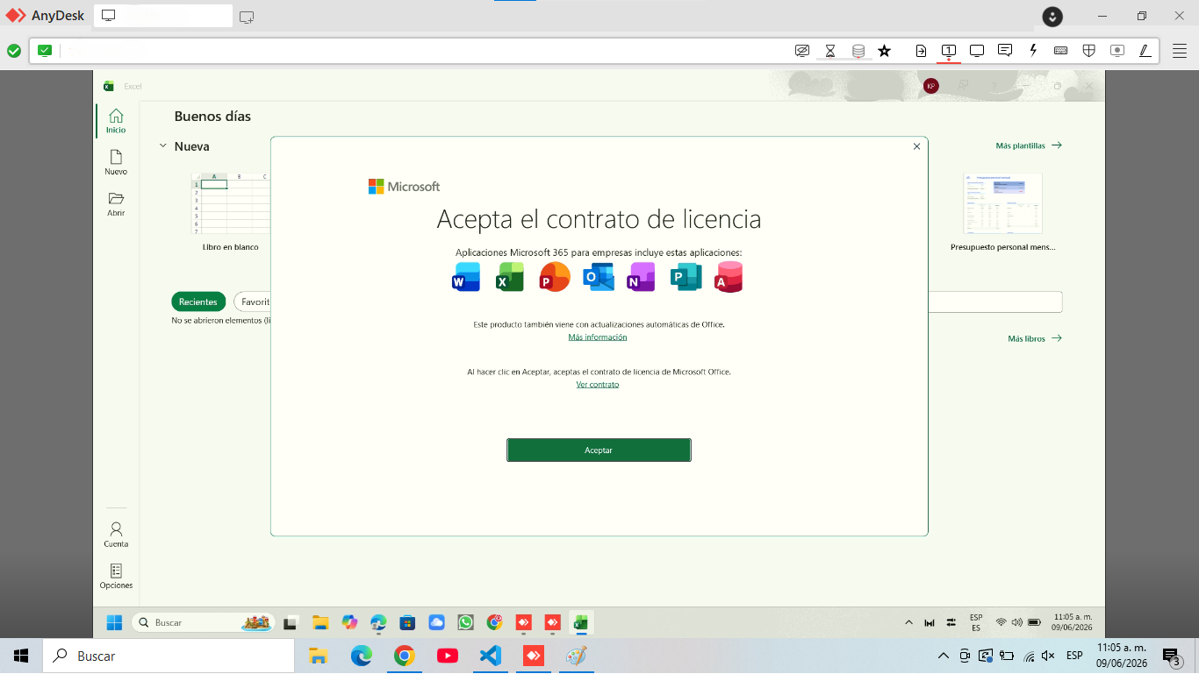Image resolution: width=1199 pixels, height=674 pixels.
Task: Activate the AnyDesk whiteboard pencil icon
Action: 1145,51
